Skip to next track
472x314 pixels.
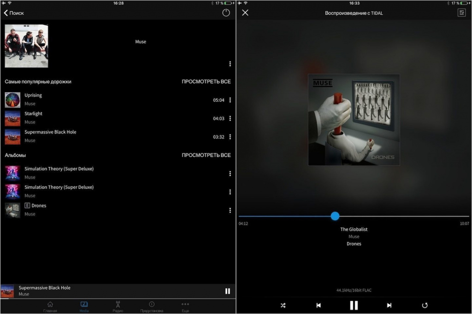389,305
